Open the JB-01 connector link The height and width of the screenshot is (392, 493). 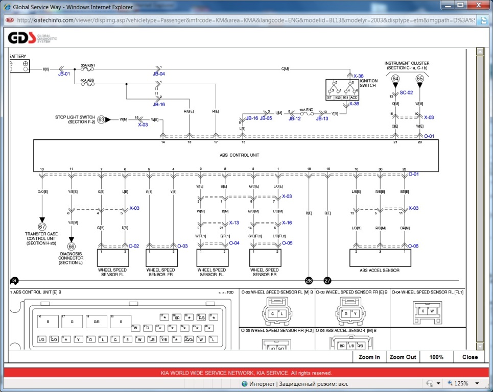click(64, 74)
